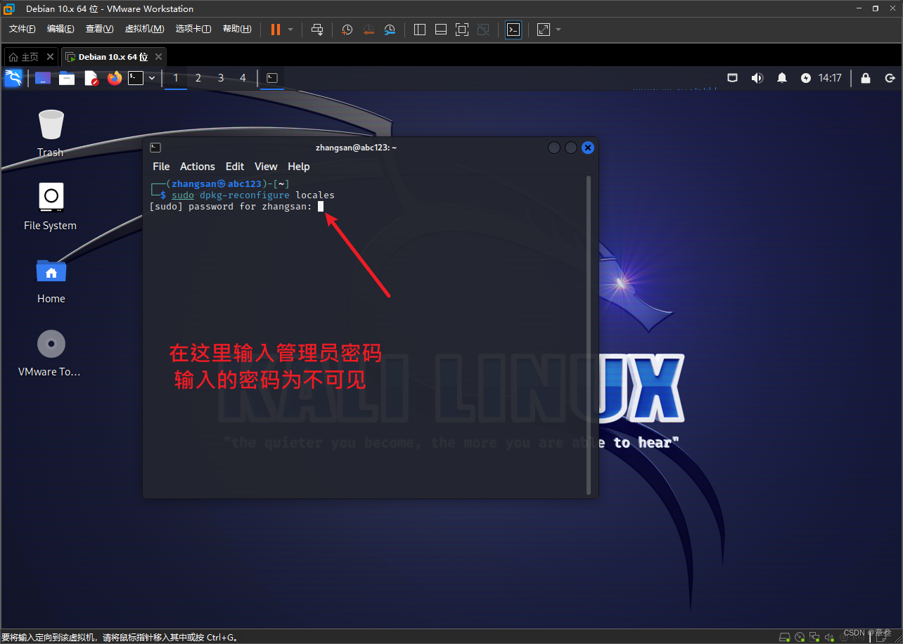Image resolution: width=903 pixels, height=644 pixels.
Task: Open the VMware 编辑(E) menu
Action: [60, 29]
